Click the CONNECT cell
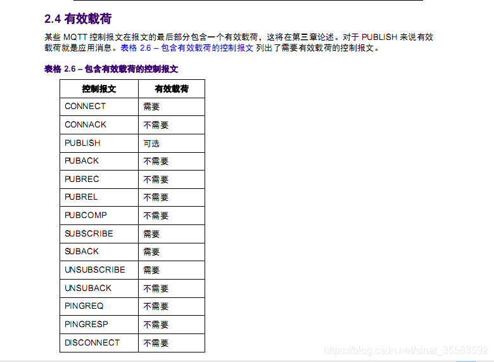The image size is (494, 362). coord(99,107)
